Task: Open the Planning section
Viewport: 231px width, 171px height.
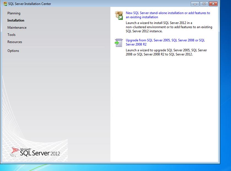Action: [14, 13]
